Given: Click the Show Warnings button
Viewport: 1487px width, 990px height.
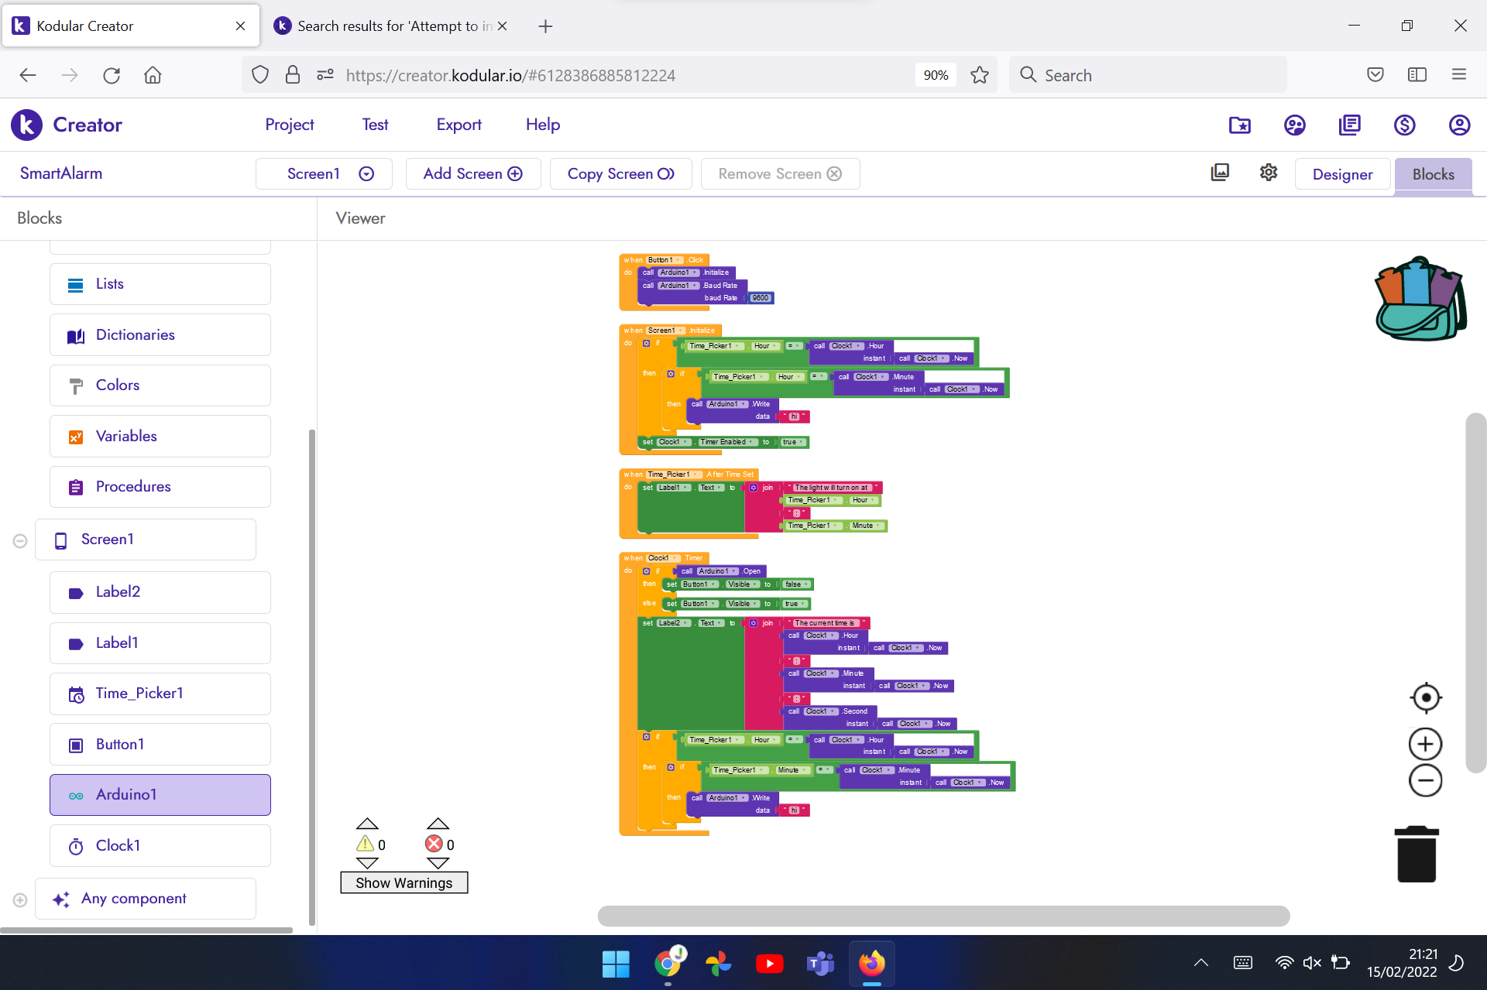Looking at the screenshot, I should 404,882.
